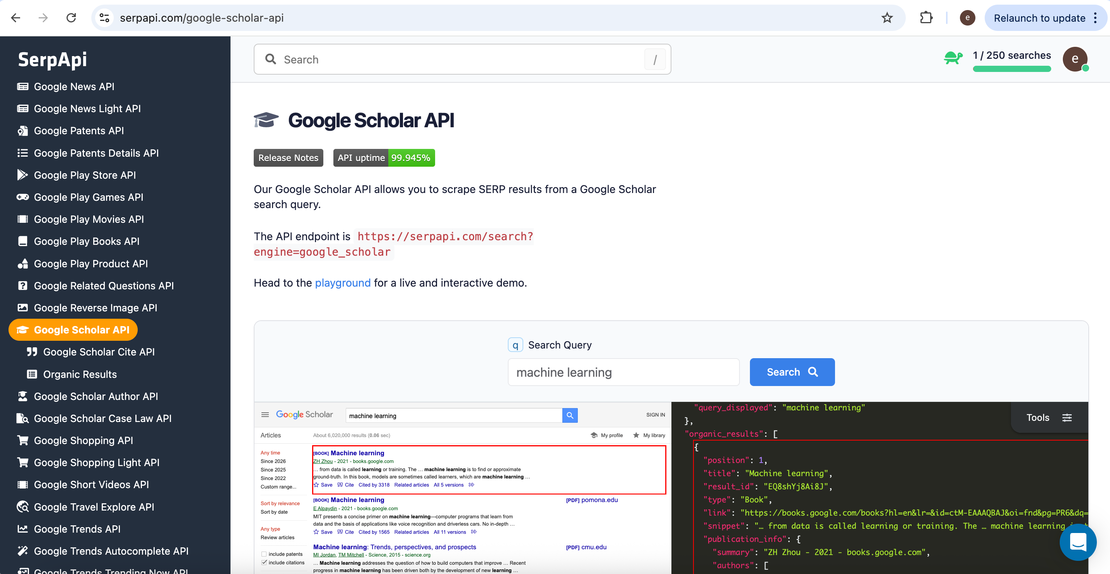Click the site information icon in the address bar
The image size is (1110, 574).
[104, 18]
